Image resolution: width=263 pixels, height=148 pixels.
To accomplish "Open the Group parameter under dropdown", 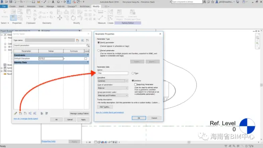I will (113, 95).
